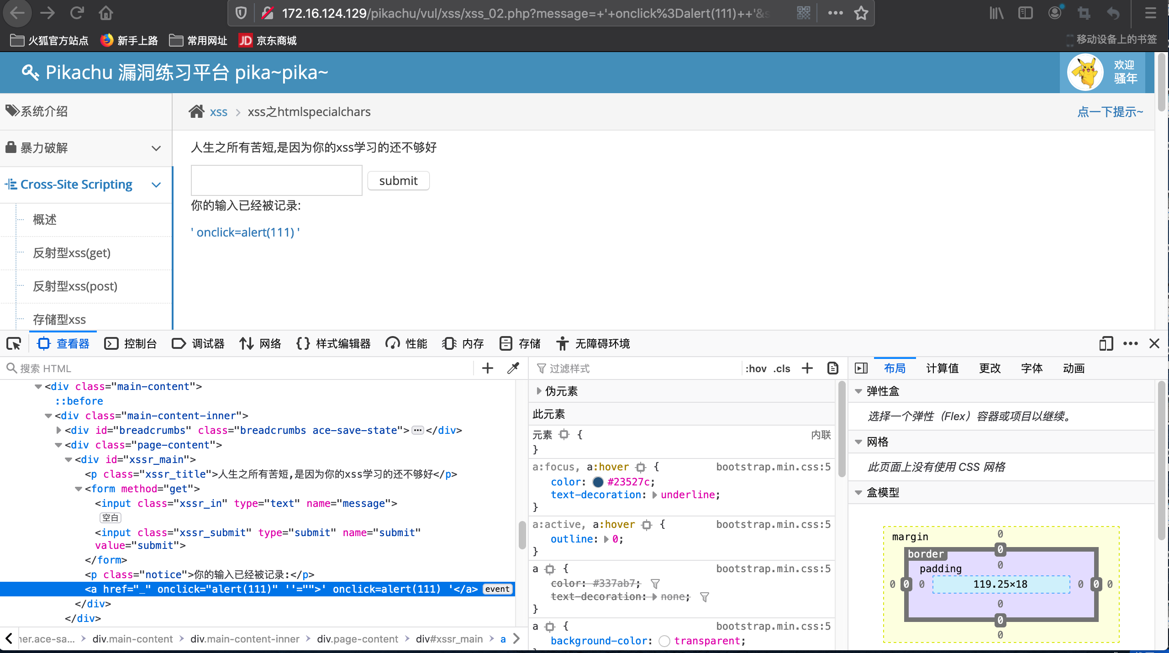Toggle color filter icon beside #337ab7
The height and width of the screenshot is (653, 1169).
click(x=655, y=584)
